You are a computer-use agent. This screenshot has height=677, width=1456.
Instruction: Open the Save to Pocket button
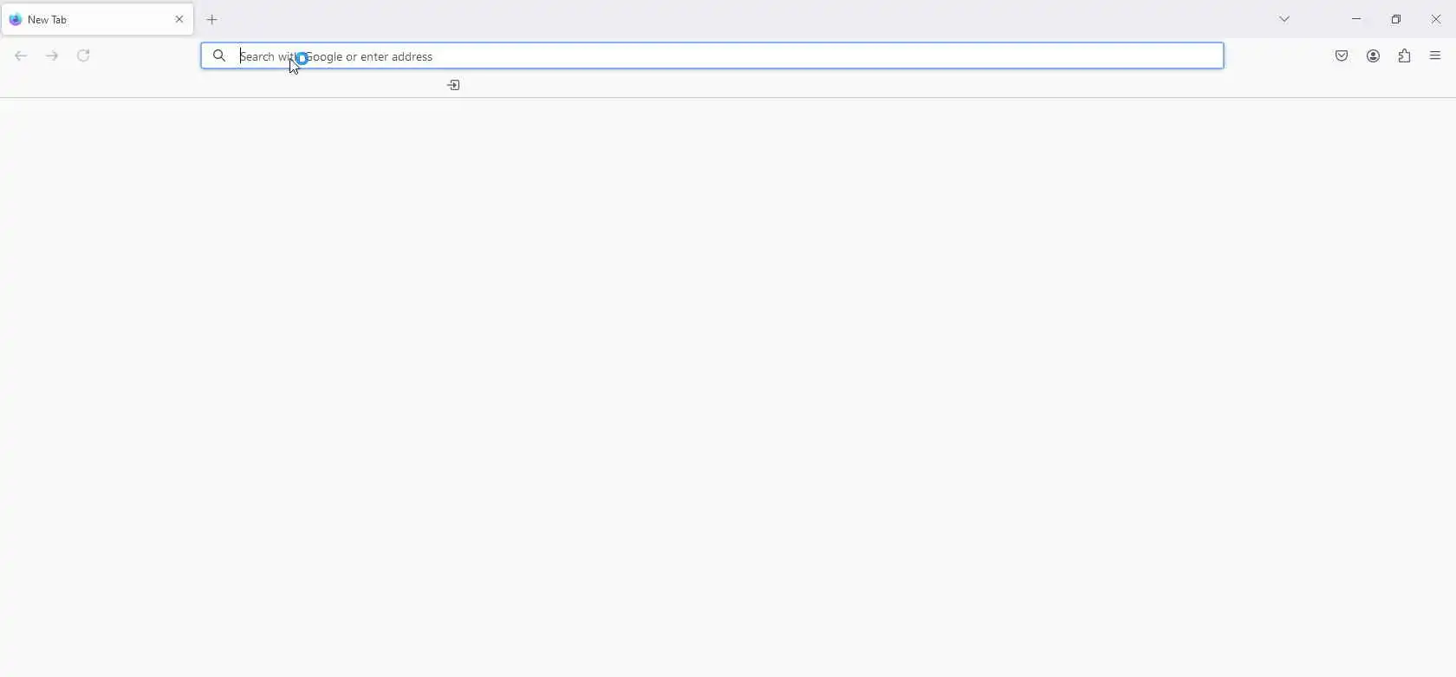point(1342,56)
